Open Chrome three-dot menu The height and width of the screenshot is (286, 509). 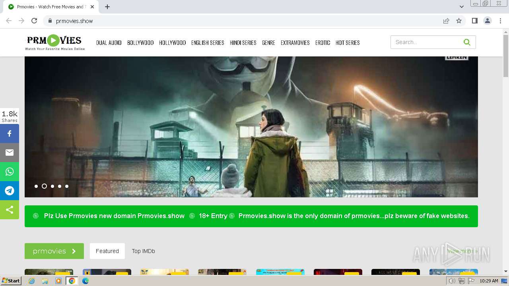500,21
